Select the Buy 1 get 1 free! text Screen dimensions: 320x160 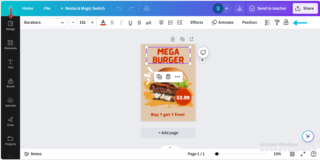168,115
